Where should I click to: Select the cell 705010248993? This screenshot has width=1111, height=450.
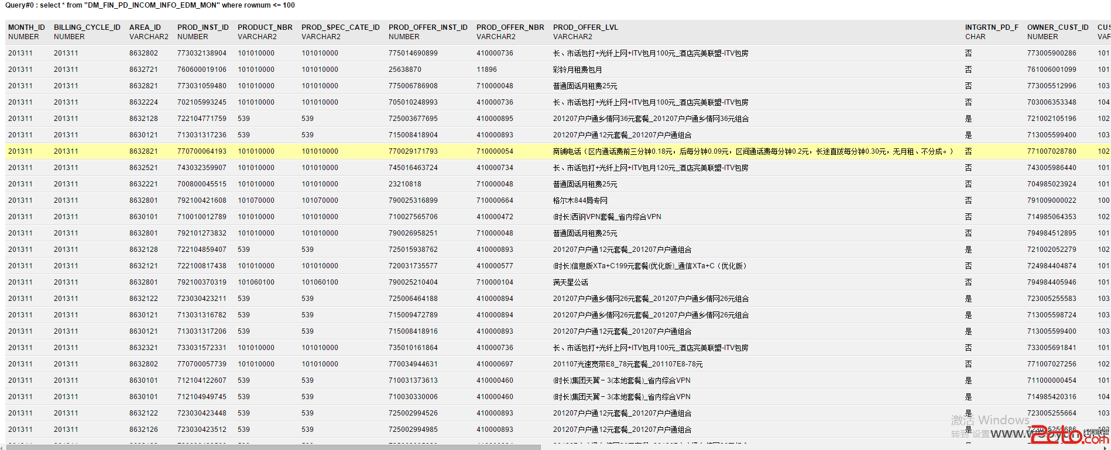(413, 102)
